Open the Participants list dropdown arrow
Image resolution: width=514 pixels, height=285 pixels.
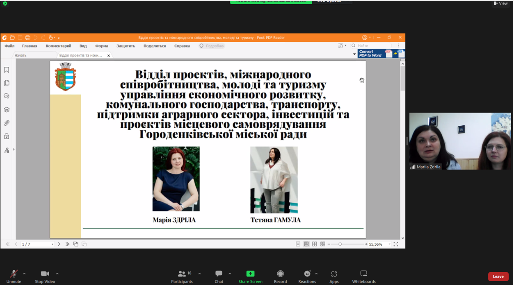point(199,273)
